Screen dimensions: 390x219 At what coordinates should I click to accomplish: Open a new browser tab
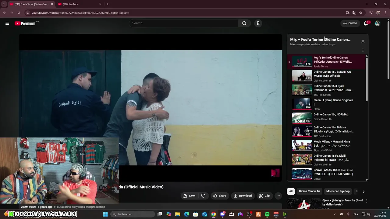tap(108, 4)
